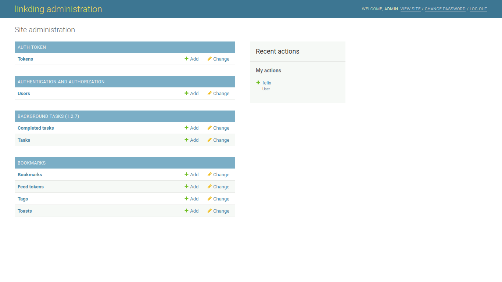Open the felix recent action entry
The height and width of the screenshot is (282, 502).
tap(266, 83)
